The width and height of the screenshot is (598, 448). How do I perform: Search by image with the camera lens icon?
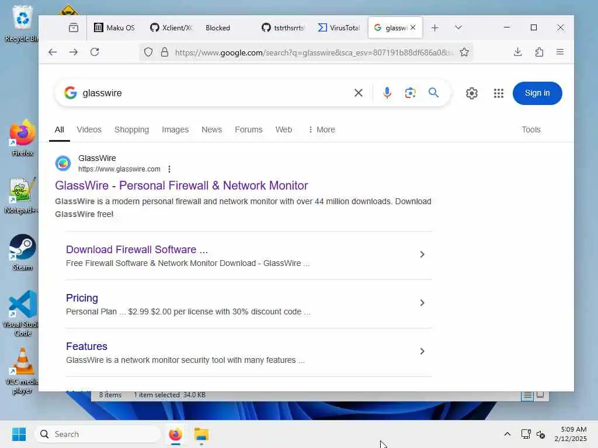pyautogui.click(x=410, y=93)
